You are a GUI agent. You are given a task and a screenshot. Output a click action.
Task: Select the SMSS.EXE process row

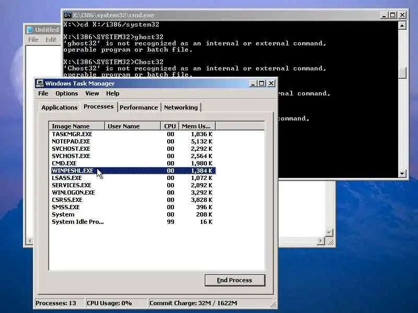[x=133, y=207]
